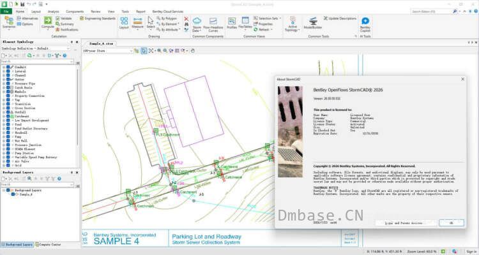Activate the pan hand tool in drawing toolbar
The height and width of the screenshot is (255, 479).
192,50
